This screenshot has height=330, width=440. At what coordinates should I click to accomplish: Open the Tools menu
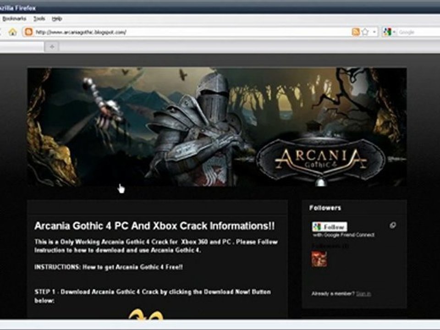(x=39, y=19)
